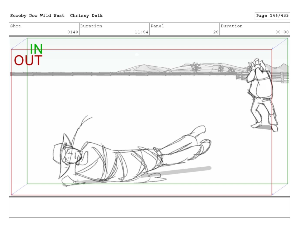Click the standing figure sketch near the fence
Image resolution: width=299 pixels, height=231 pixels.
point(262,95)
